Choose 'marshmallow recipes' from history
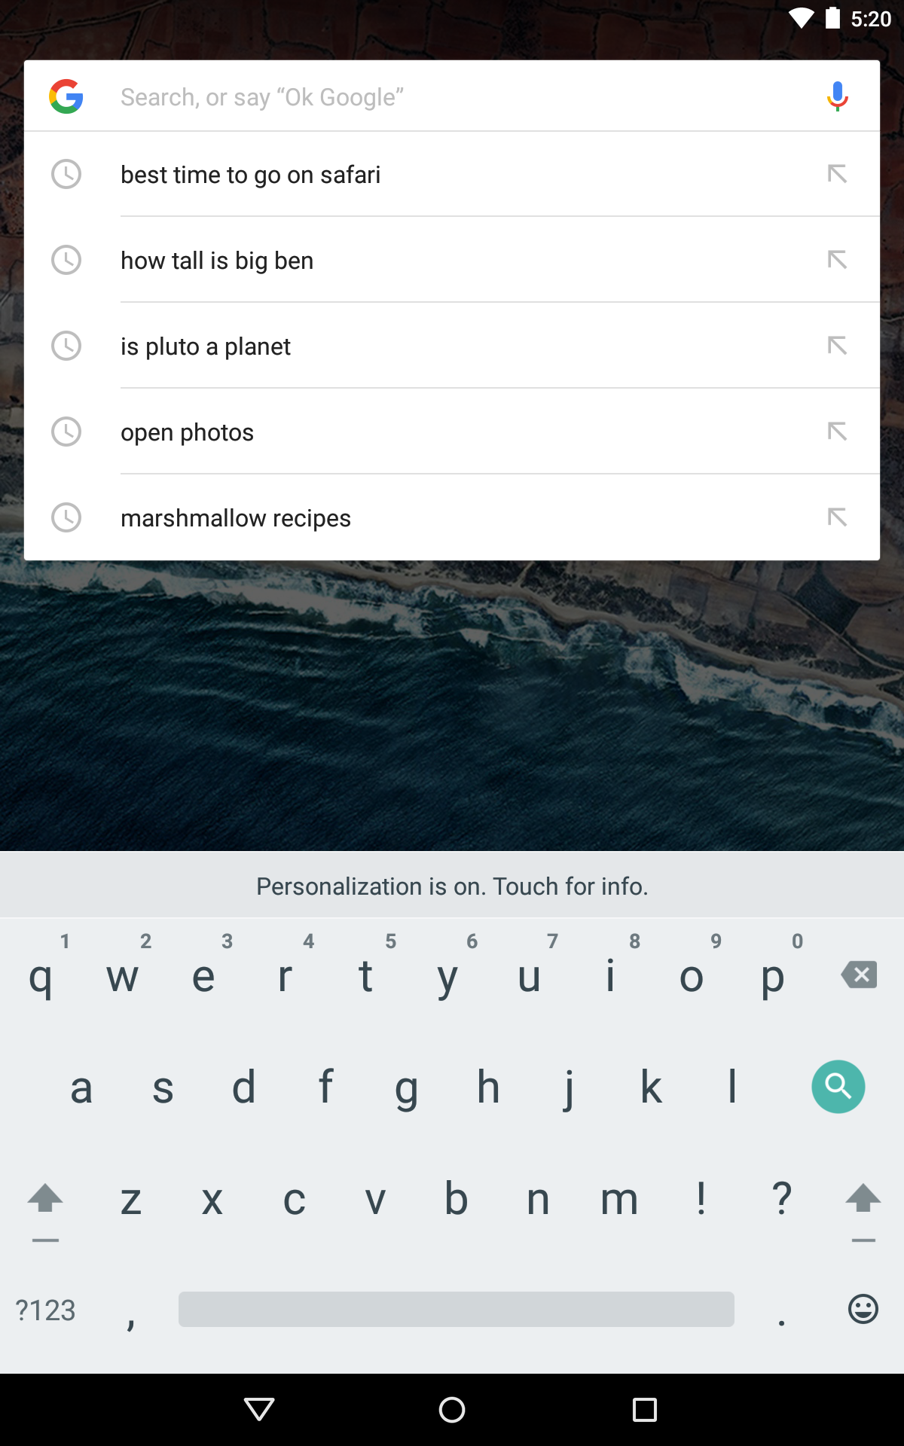This screenshot has width=904, height=1446. (452, 517)
